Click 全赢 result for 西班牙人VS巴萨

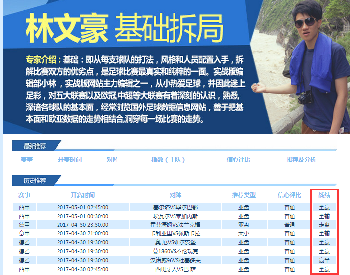pos(324,269)
